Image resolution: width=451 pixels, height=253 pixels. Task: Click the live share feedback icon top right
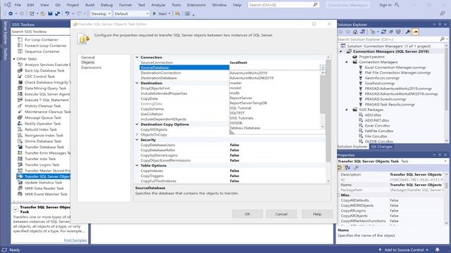pyautogui.click(x=443, y=13)
